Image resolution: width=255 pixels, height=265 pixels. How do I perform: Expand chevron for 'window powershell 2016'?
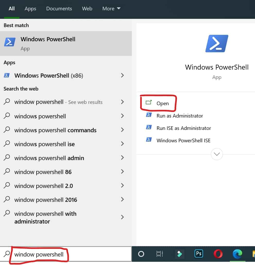pos(122,200)
